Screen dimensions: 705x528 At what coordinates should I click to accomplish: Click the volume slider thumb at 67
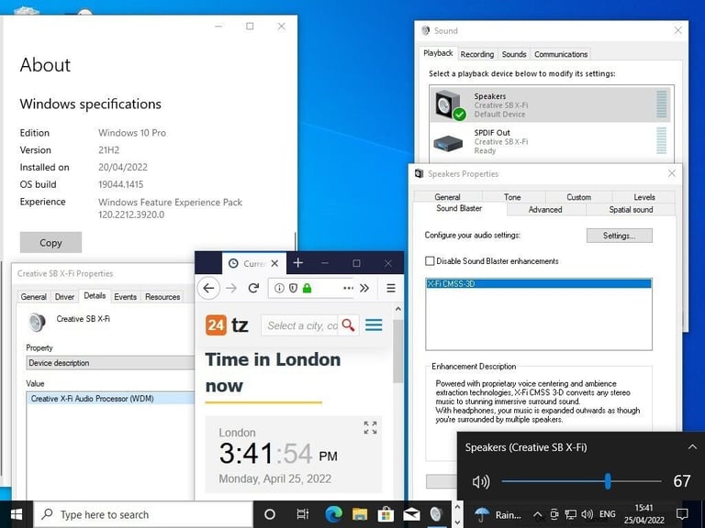608,481
